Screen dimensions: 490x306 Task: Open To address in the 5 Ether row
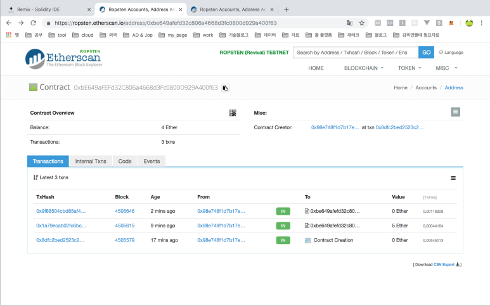tap(335, 226)
